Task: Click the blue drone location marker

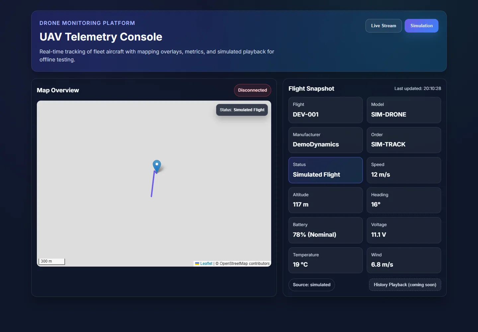Action: 157,166
